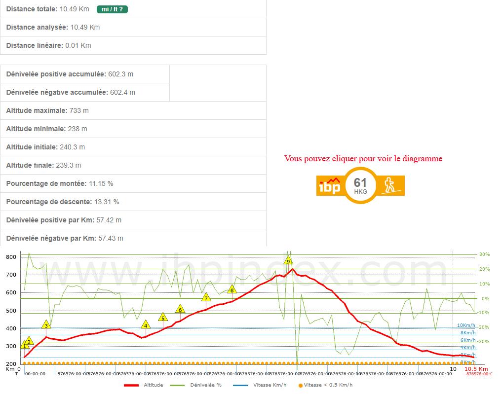The image size is (502, 394).
Task: Select waypoint triangle 7 on profile
Action: (206, 297)
